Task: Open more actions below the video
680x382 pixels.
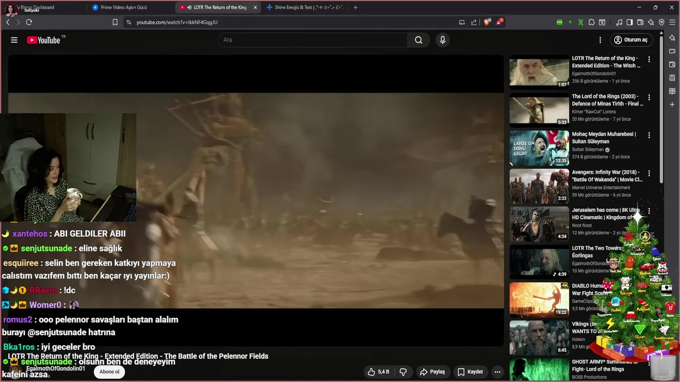Action: point(497,372)
